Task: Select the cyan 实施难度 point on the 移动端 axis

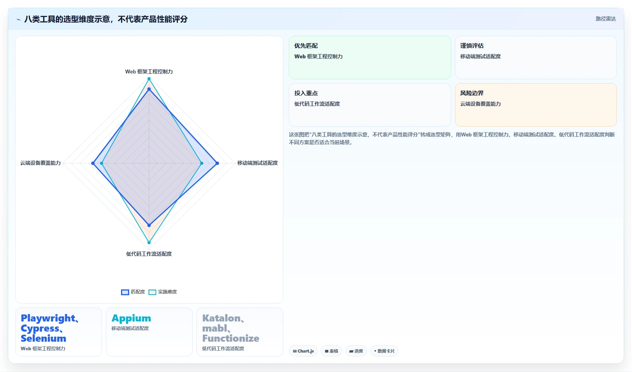Action: (202, 163)
